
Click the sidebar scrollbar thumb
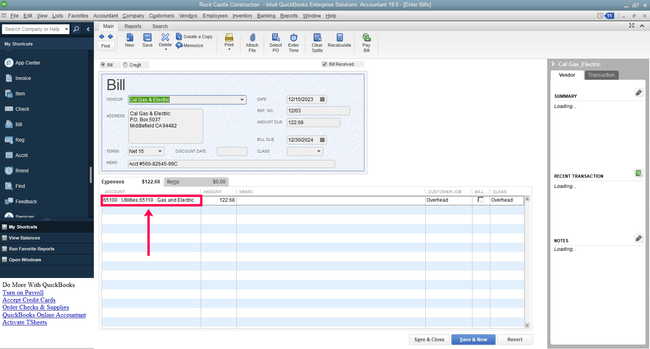(x=91, y=175)
